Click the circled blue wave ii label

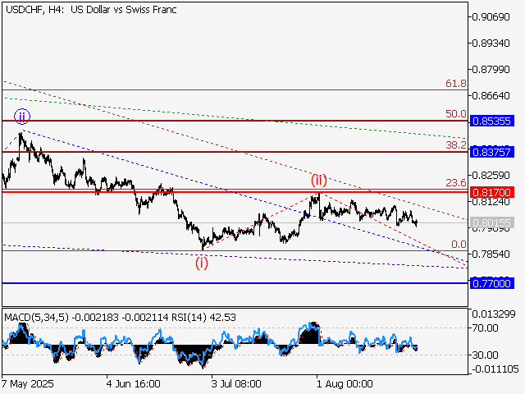pos(20,116)
